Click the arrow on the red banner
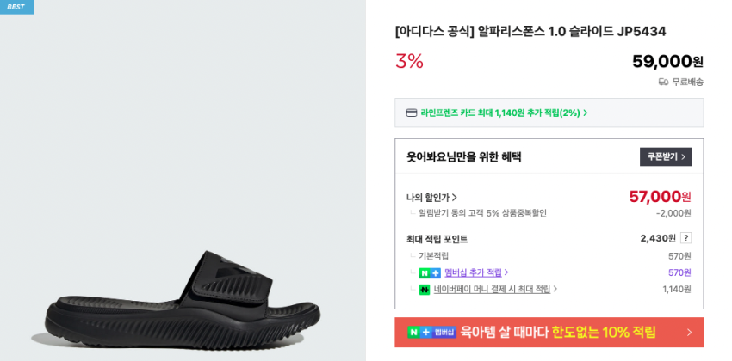The image size is (732, 361). [x=689, y=333]
